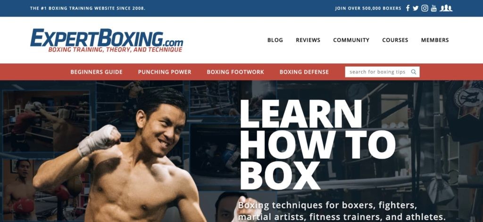Open the Boxing Defense section
This screenshot has width=483, height=222.
[x=304, y=72]
